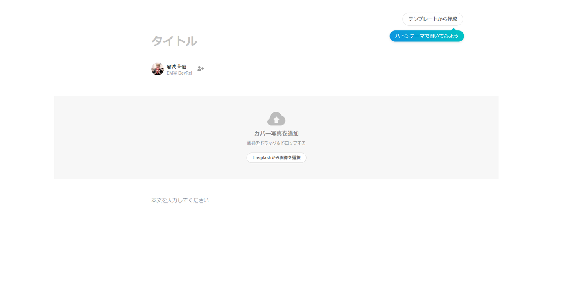The image size is (563, 300).
Task: Click the EM室 DevRel department text
Action: click(179, 73)
